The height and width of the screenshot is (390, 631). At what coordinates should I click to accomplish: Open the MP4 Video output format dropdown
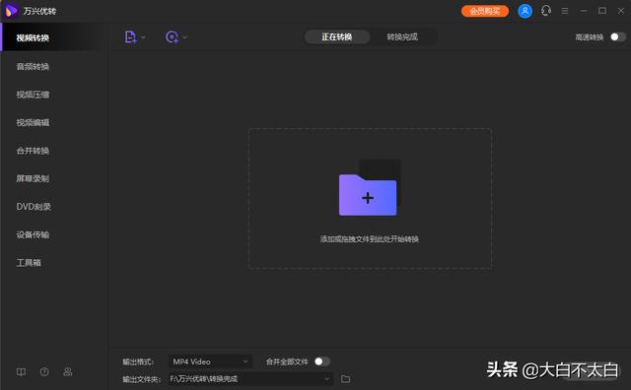[x=210, y=361]
